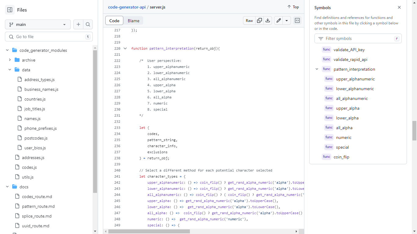Viewport: 417px width, 234px height.
Task: Collapse pattern_interpretation symbol group
Action: [317, 69]
